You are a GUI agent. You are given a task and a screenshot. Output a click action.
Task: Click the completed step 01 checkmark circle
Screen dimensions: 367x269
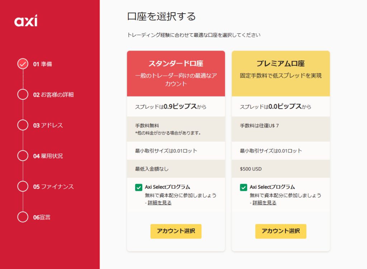tap(23, 64)
